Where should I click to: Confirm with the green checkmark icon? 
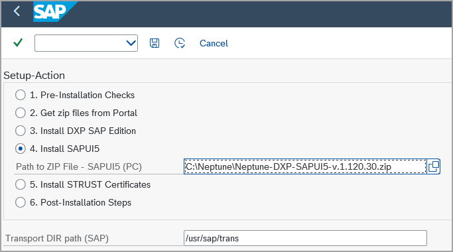[18, 42]
